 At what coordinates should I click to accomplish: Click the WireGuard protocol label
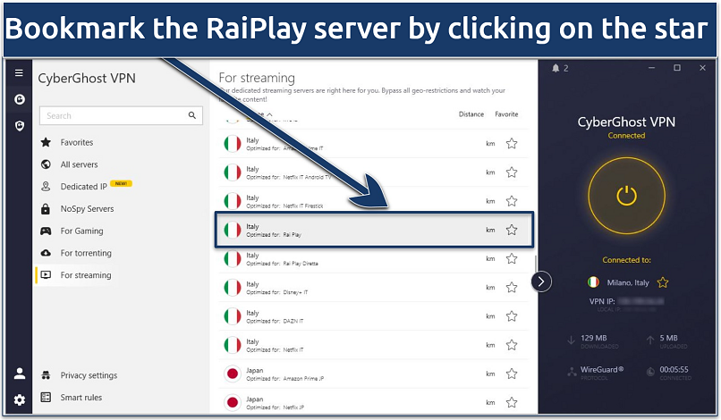pos(601,369)
